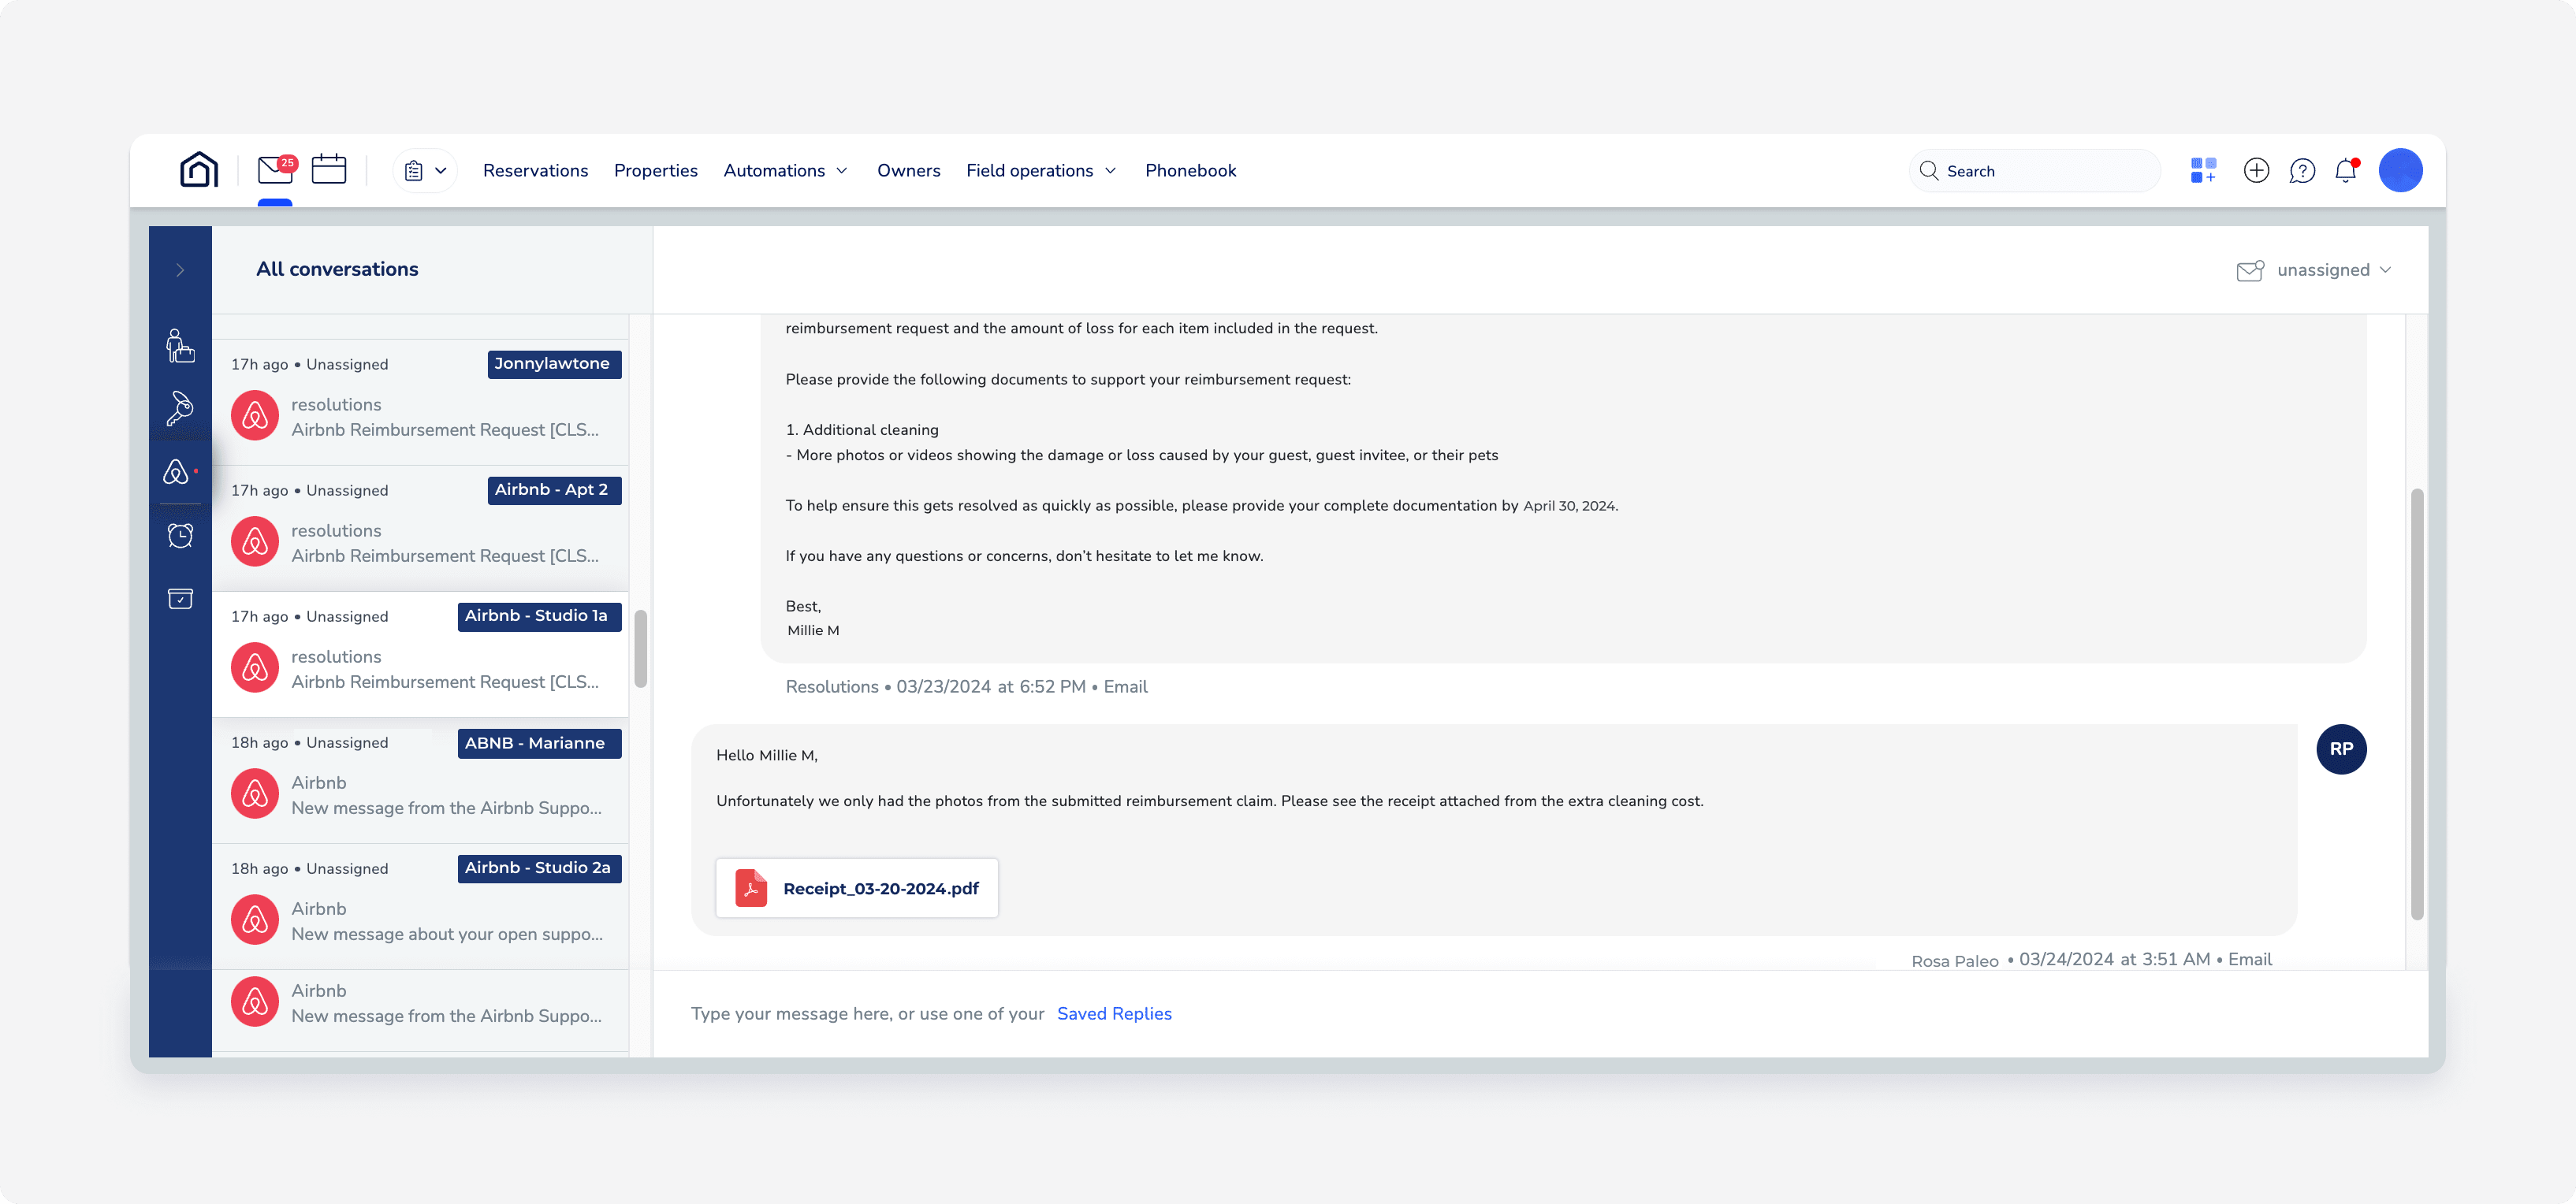Open the archive box sidebar icon
This screenshot has height=1204, width=2576.
coord(180,599)
